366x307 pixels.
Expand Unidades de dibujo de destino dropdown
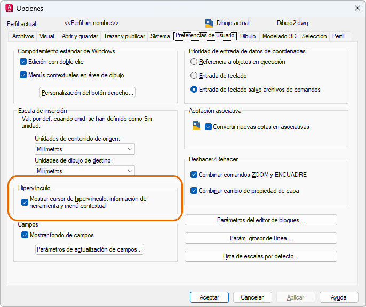(x=84, y=171)
